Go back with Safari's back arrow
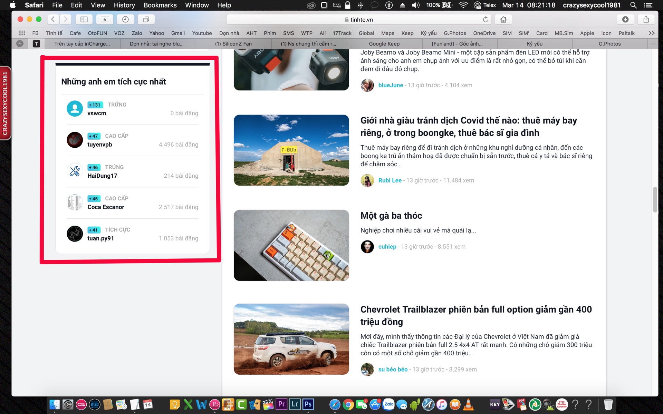 coord(53,19)
